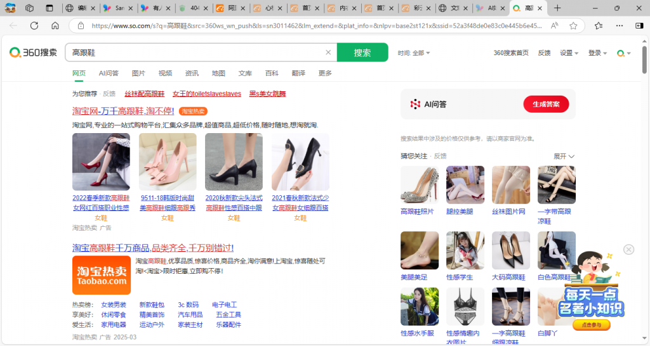The image size is (650, 346).
Task: Click the browser address bar URL
Action: coord(317,25)
